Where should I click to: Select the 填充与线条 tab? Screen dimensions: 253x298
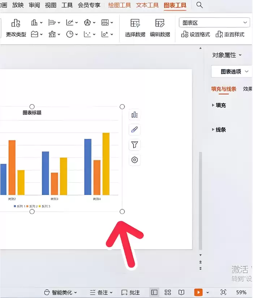tap(224, 89)
